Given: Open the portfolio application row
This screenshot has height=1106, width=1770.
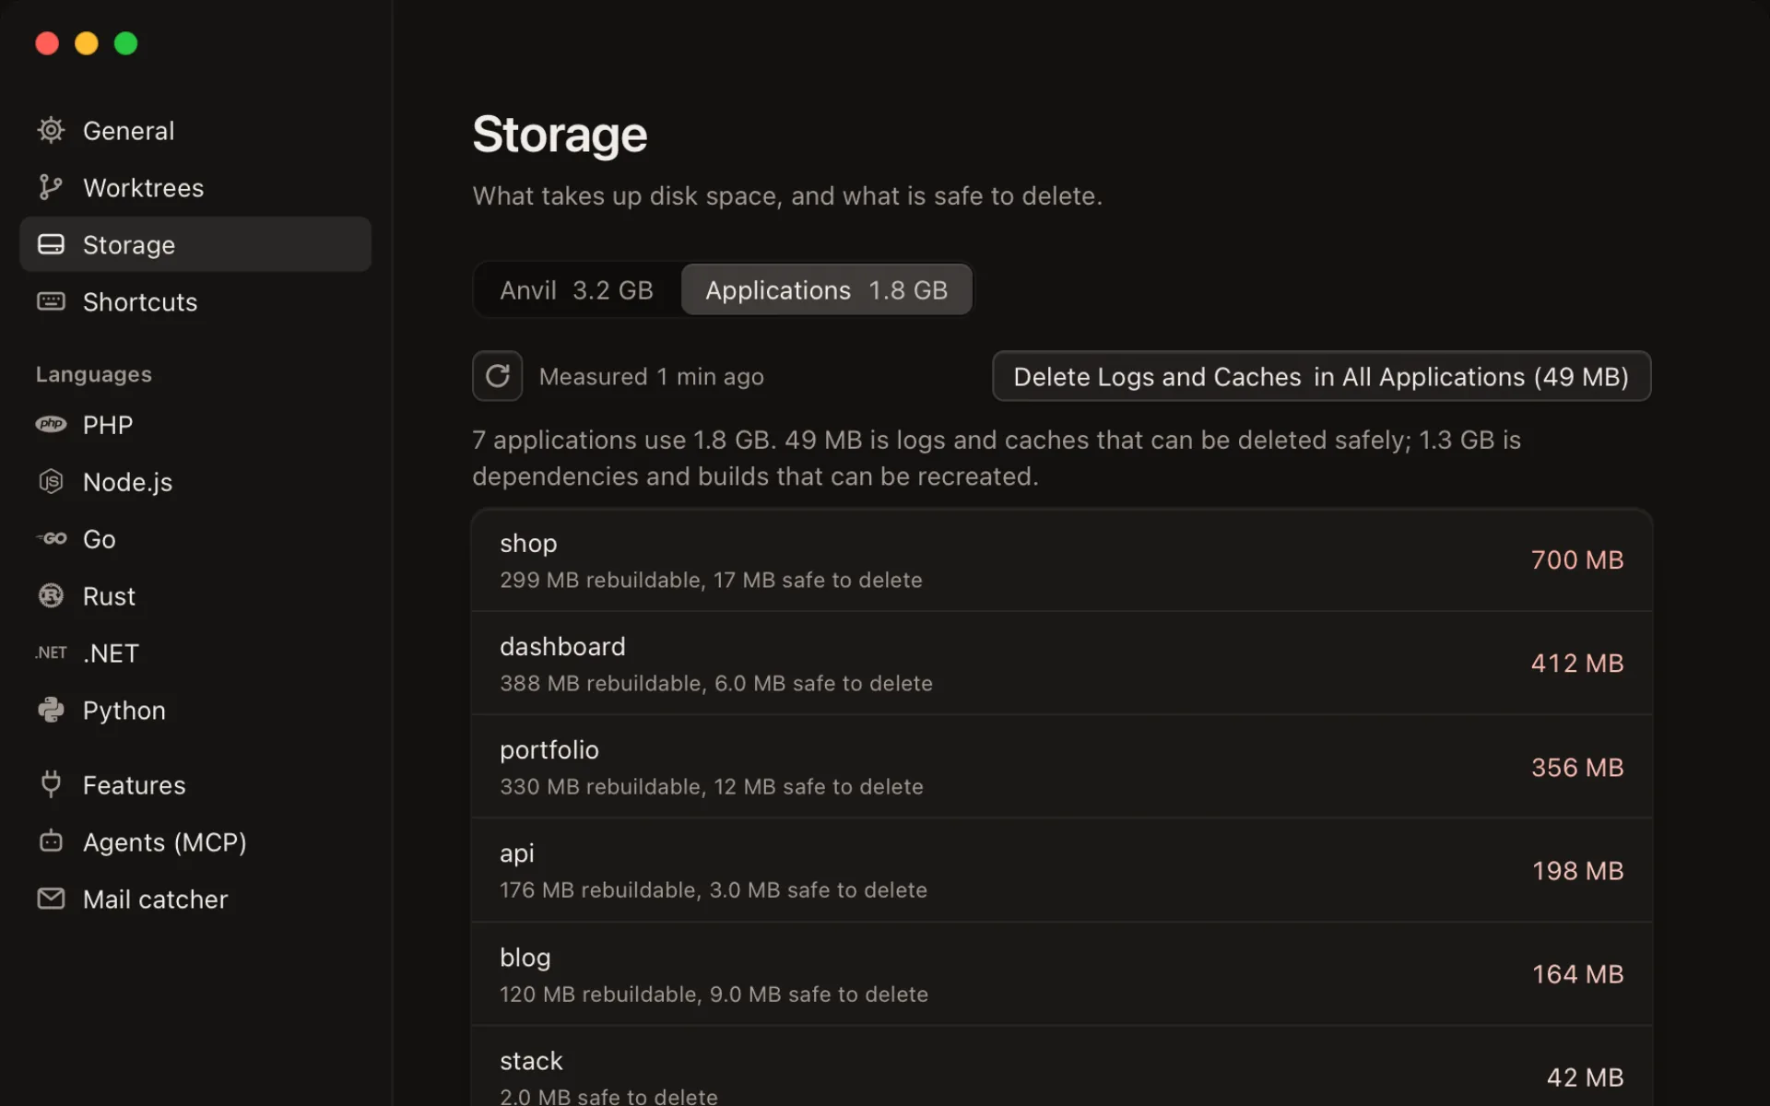Looking at the screenshot, I should coord(1062,767).
